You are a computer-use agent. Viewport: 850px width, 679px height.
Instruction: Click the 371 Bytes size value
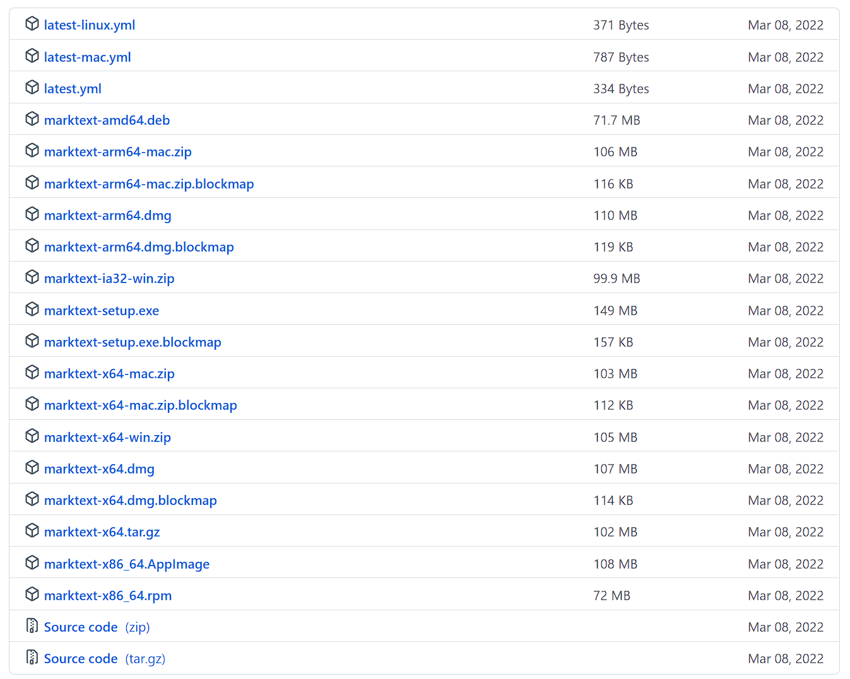pyautogui.click(x=621, y=25)
